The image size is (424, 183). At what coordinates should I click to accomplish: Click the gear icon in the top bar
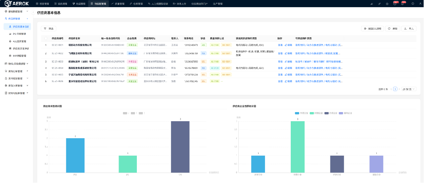point(387,4)
